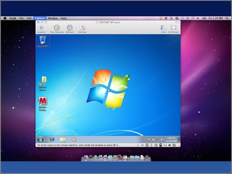Open the Capture menu
The height and width of the screenshot is (174, 232).
click(40, 18)
